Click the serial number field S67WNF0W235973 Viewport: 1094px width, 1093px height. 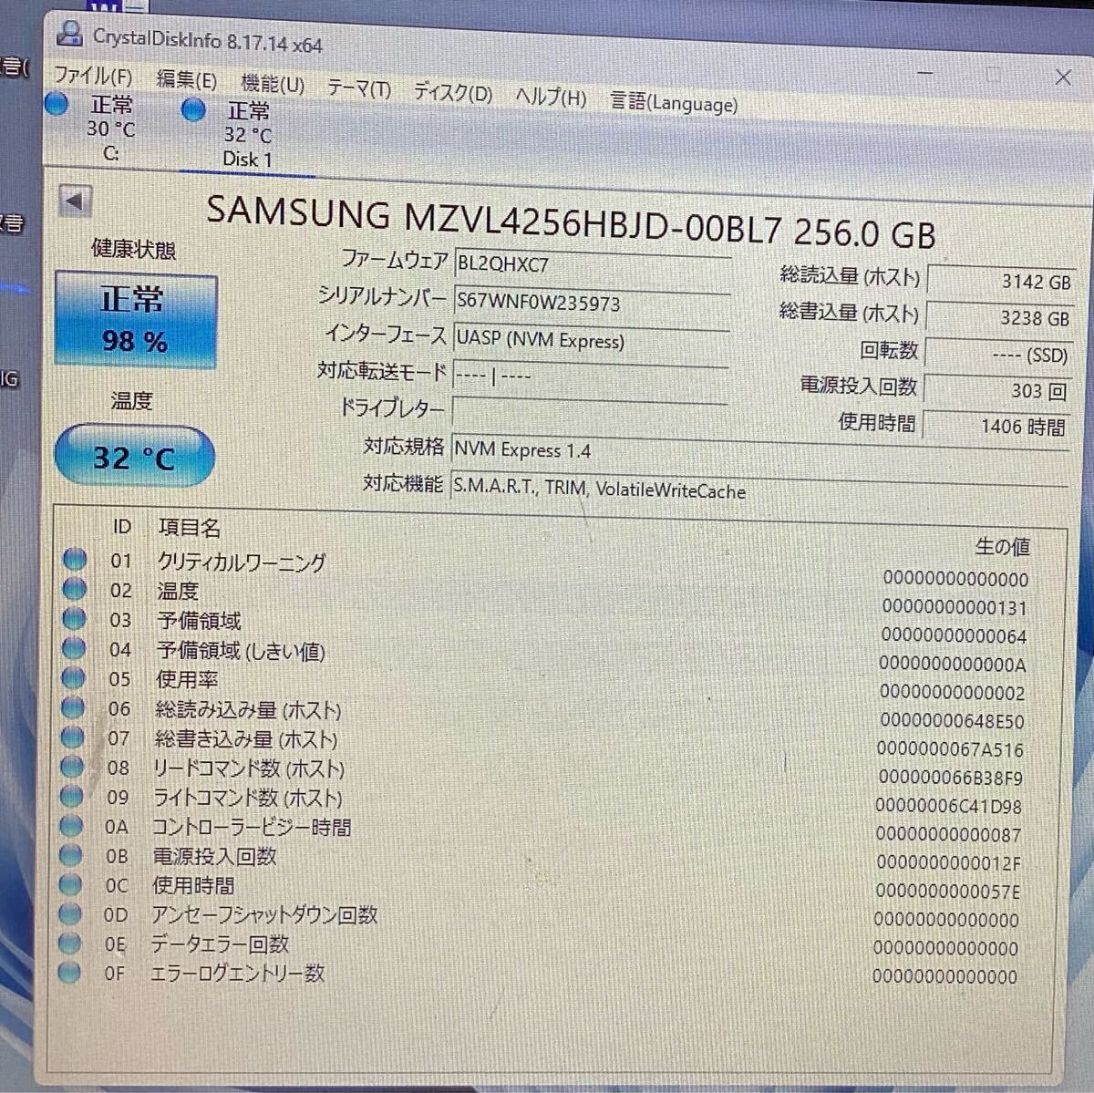click(x=592, y=302)
